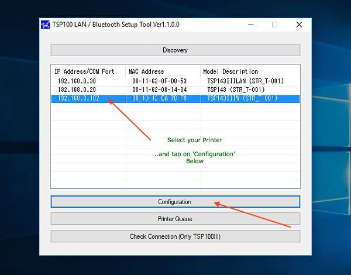The width and height of the screenshot is (351, 275).
Task: Open the Printer Queue
Action: click(175, 219)
